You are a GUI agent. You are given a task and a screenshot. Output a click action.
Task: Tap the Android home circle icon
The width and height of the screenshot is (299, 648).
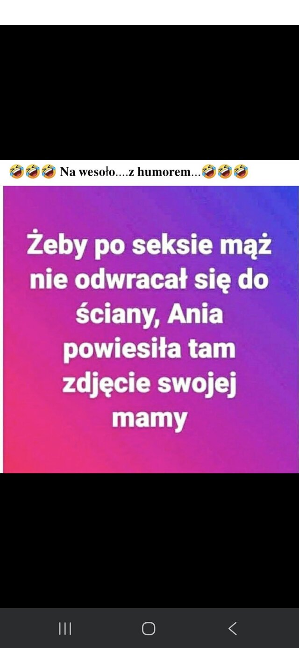(149, 628)
